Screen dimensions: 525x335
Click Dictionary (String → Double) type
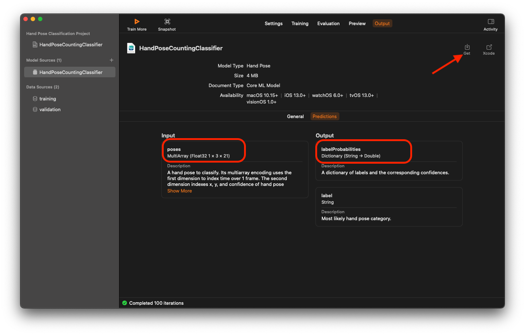351,156
